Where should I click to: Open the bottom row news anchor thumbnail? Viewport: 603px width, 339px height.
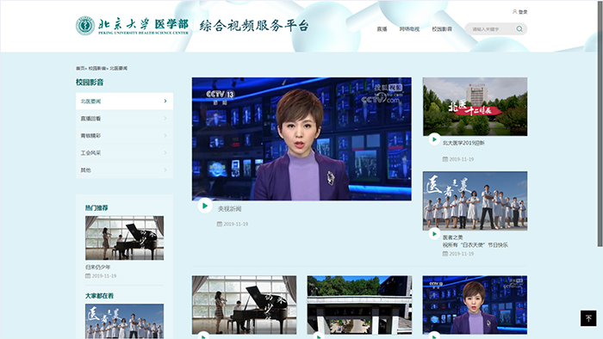pos(475,305)
